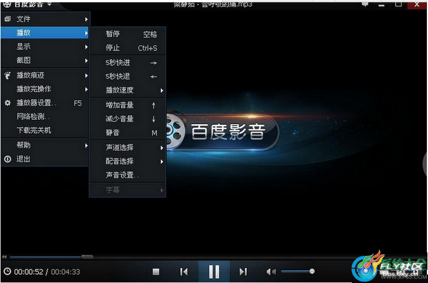Click the gear icon beside 播放器设置
Image resolution: width=428 pixels, height=283 pixels.
click(x=7, y=103)
